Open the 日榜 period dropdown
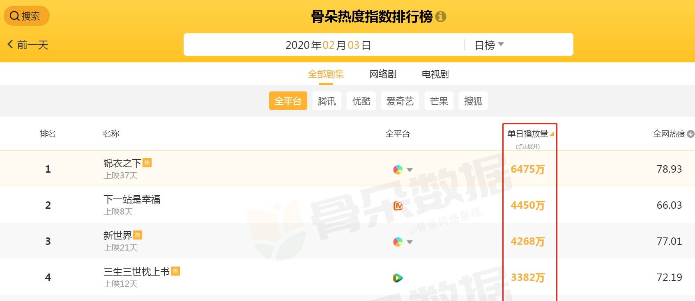The image size is (695, 301). (x=489, y=45)
